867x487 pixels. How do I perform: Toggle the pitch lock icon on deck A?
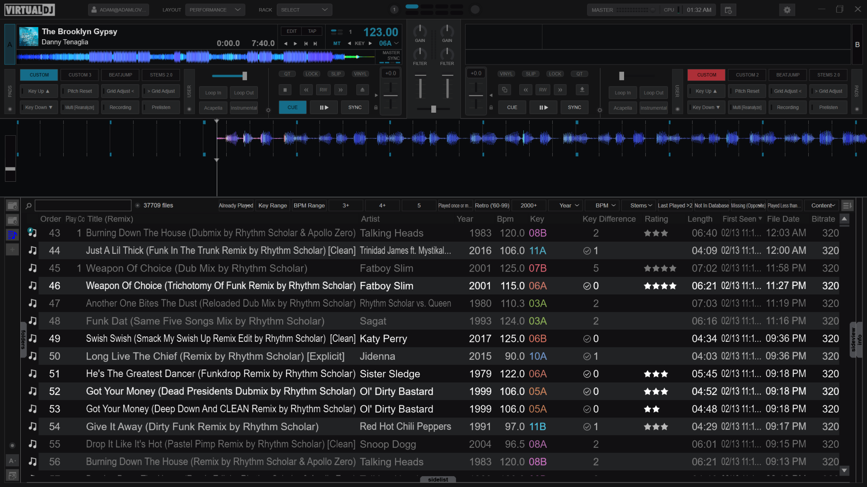[376, 107]
